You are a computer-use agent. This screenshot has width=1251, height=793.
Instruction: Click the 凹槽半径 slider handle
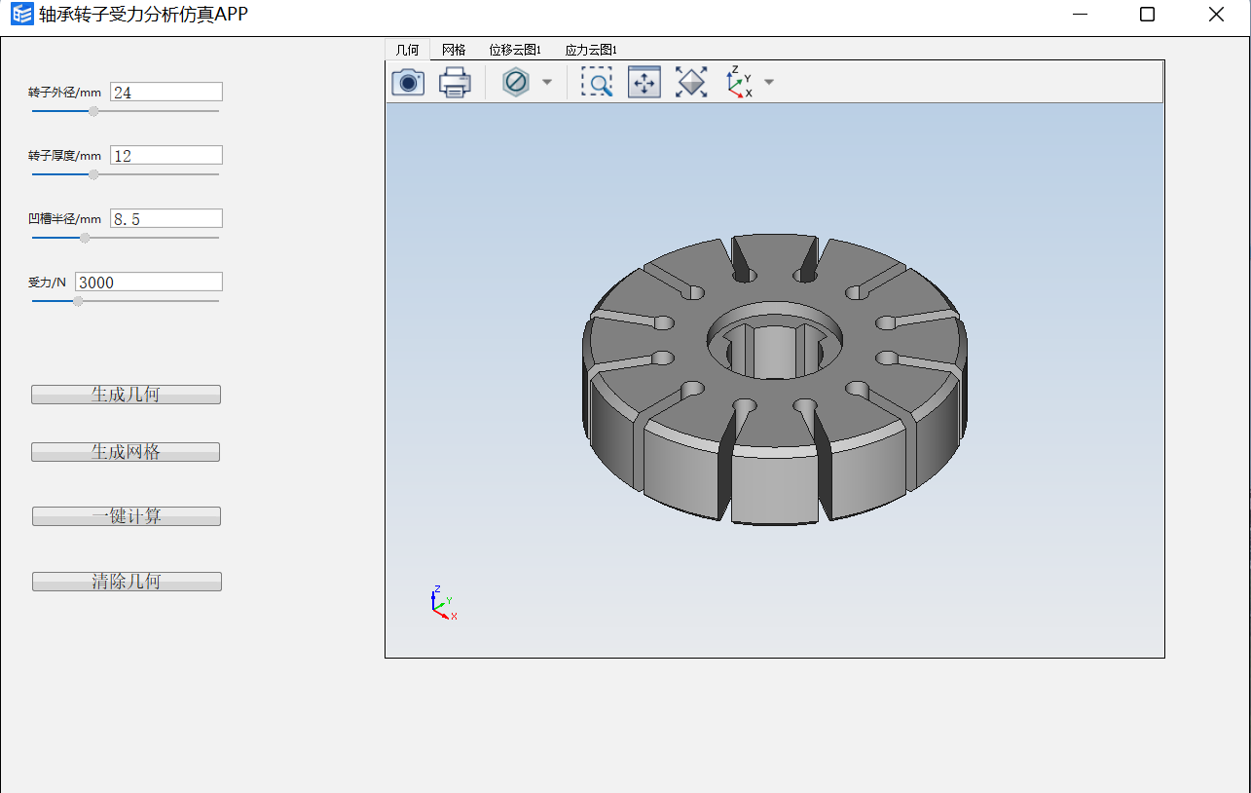(85, 238)
